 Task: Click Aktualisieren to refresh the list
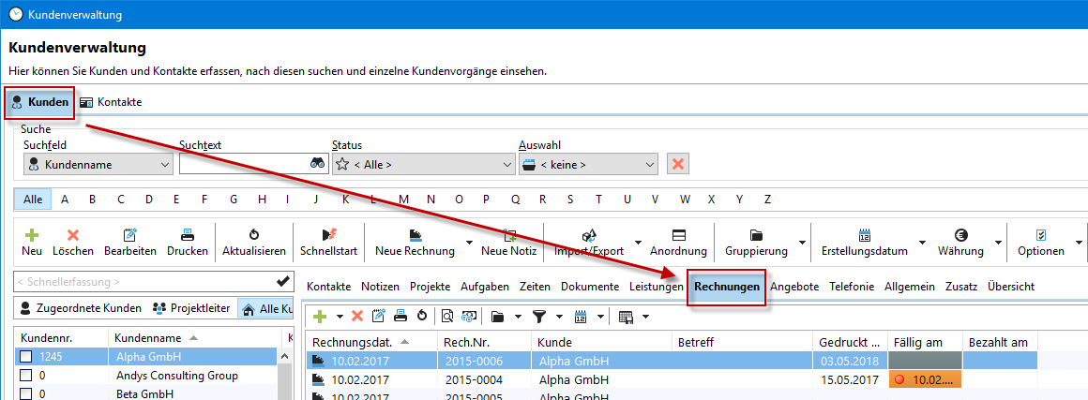coord(253,242)
